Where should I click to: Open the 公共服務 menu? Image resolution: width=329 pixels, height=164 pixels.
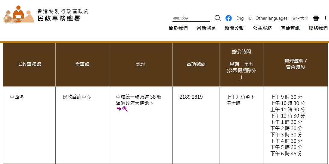(x=262, y=28)
